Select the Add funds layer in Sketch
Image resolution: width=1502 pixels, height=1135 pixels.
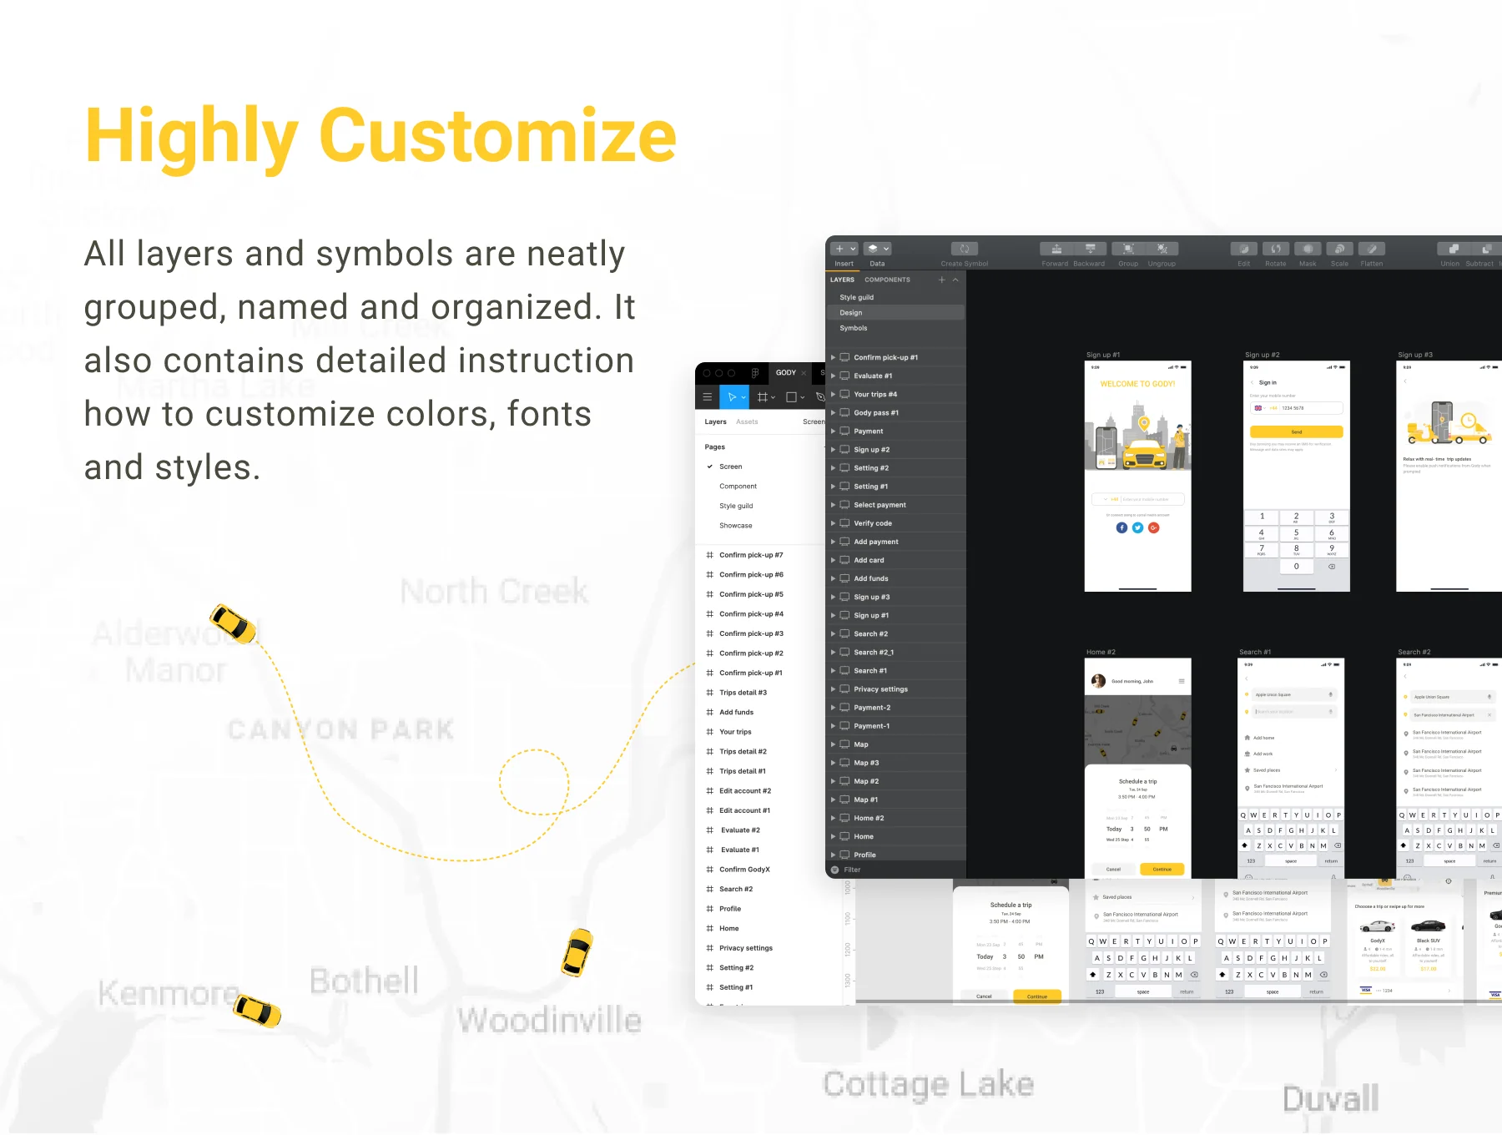(895, 578)
